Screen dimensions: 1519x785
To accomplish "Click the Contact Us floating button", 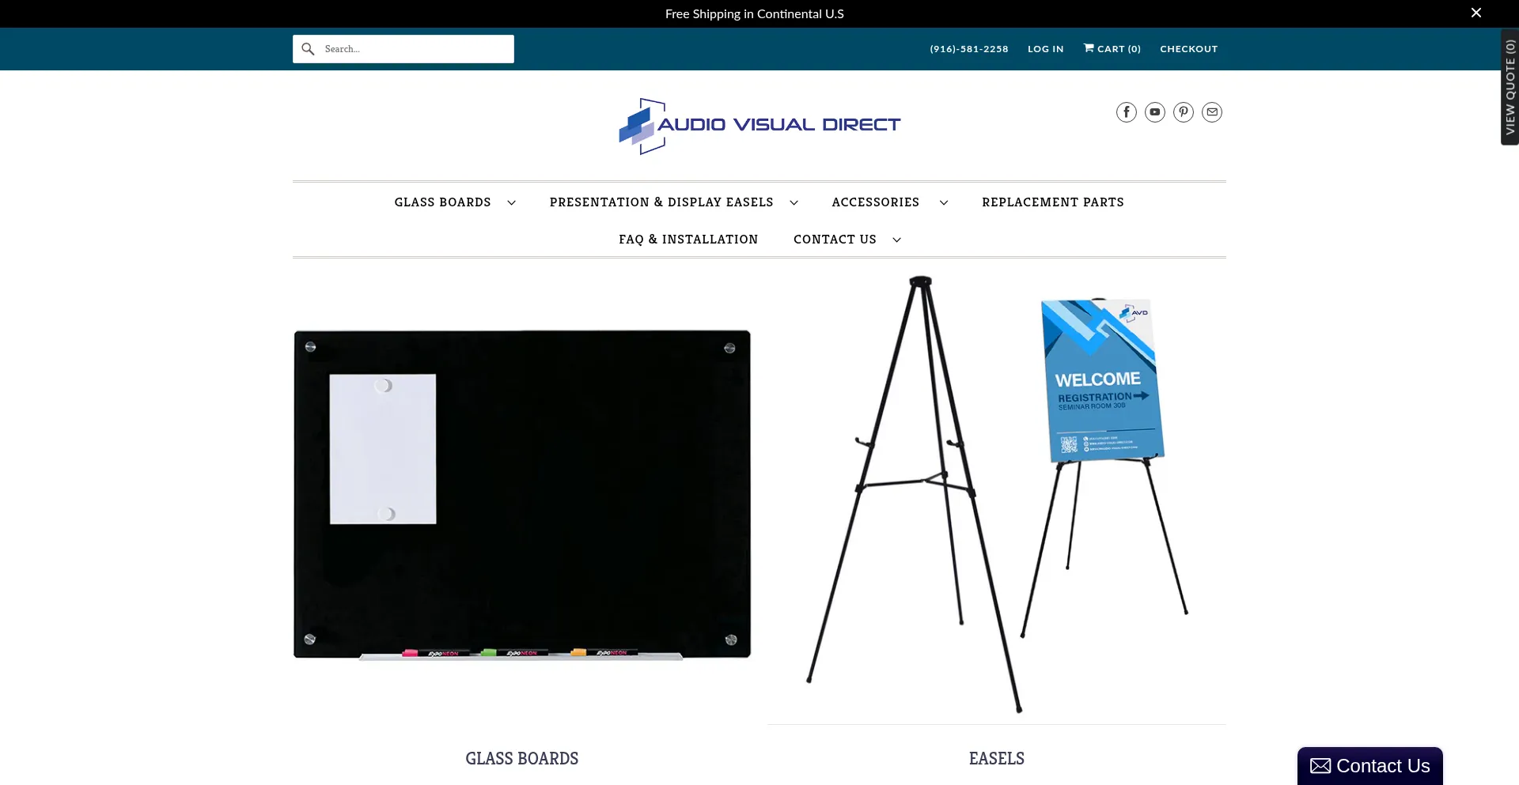I will [1370, 766].
